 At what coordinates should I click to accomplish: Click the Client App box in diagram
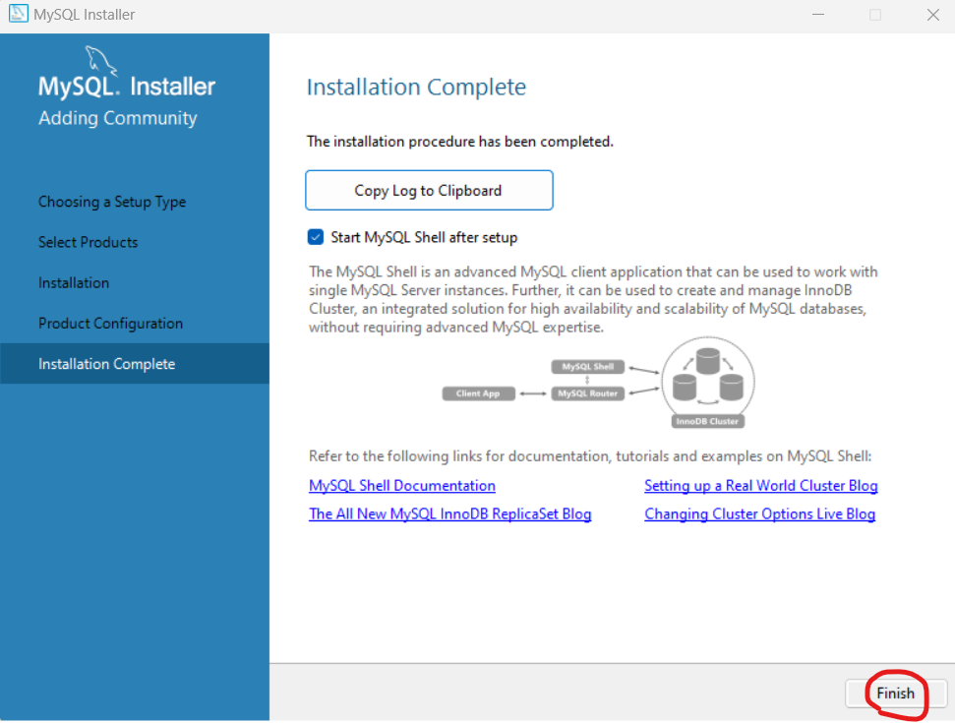478,393
